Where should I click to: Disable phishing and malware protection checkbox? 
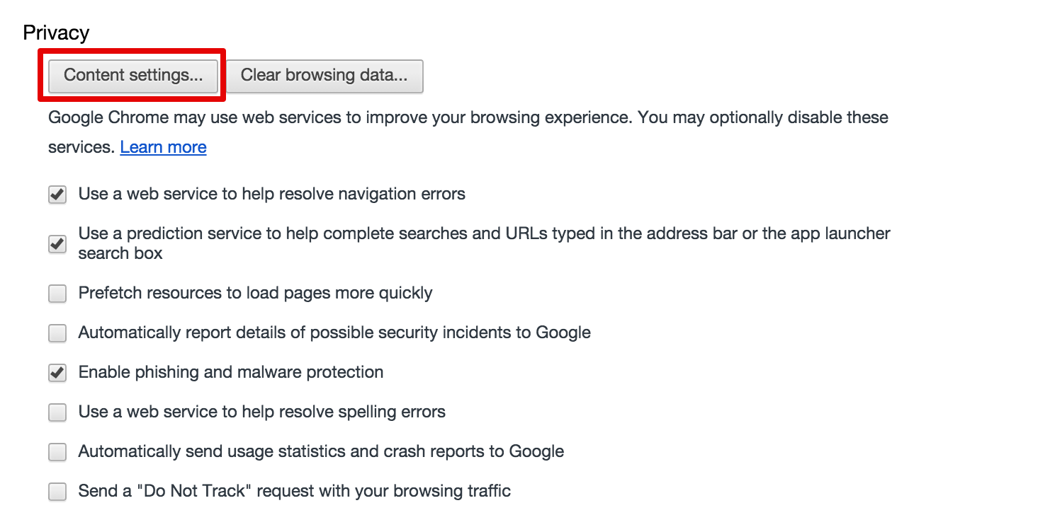(57, 373)
